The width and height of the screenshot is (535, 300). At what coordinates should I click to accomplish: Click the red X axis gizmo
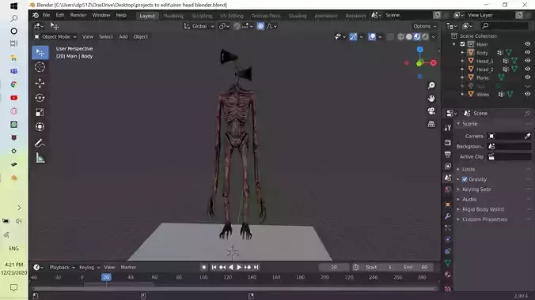(434, 63)
